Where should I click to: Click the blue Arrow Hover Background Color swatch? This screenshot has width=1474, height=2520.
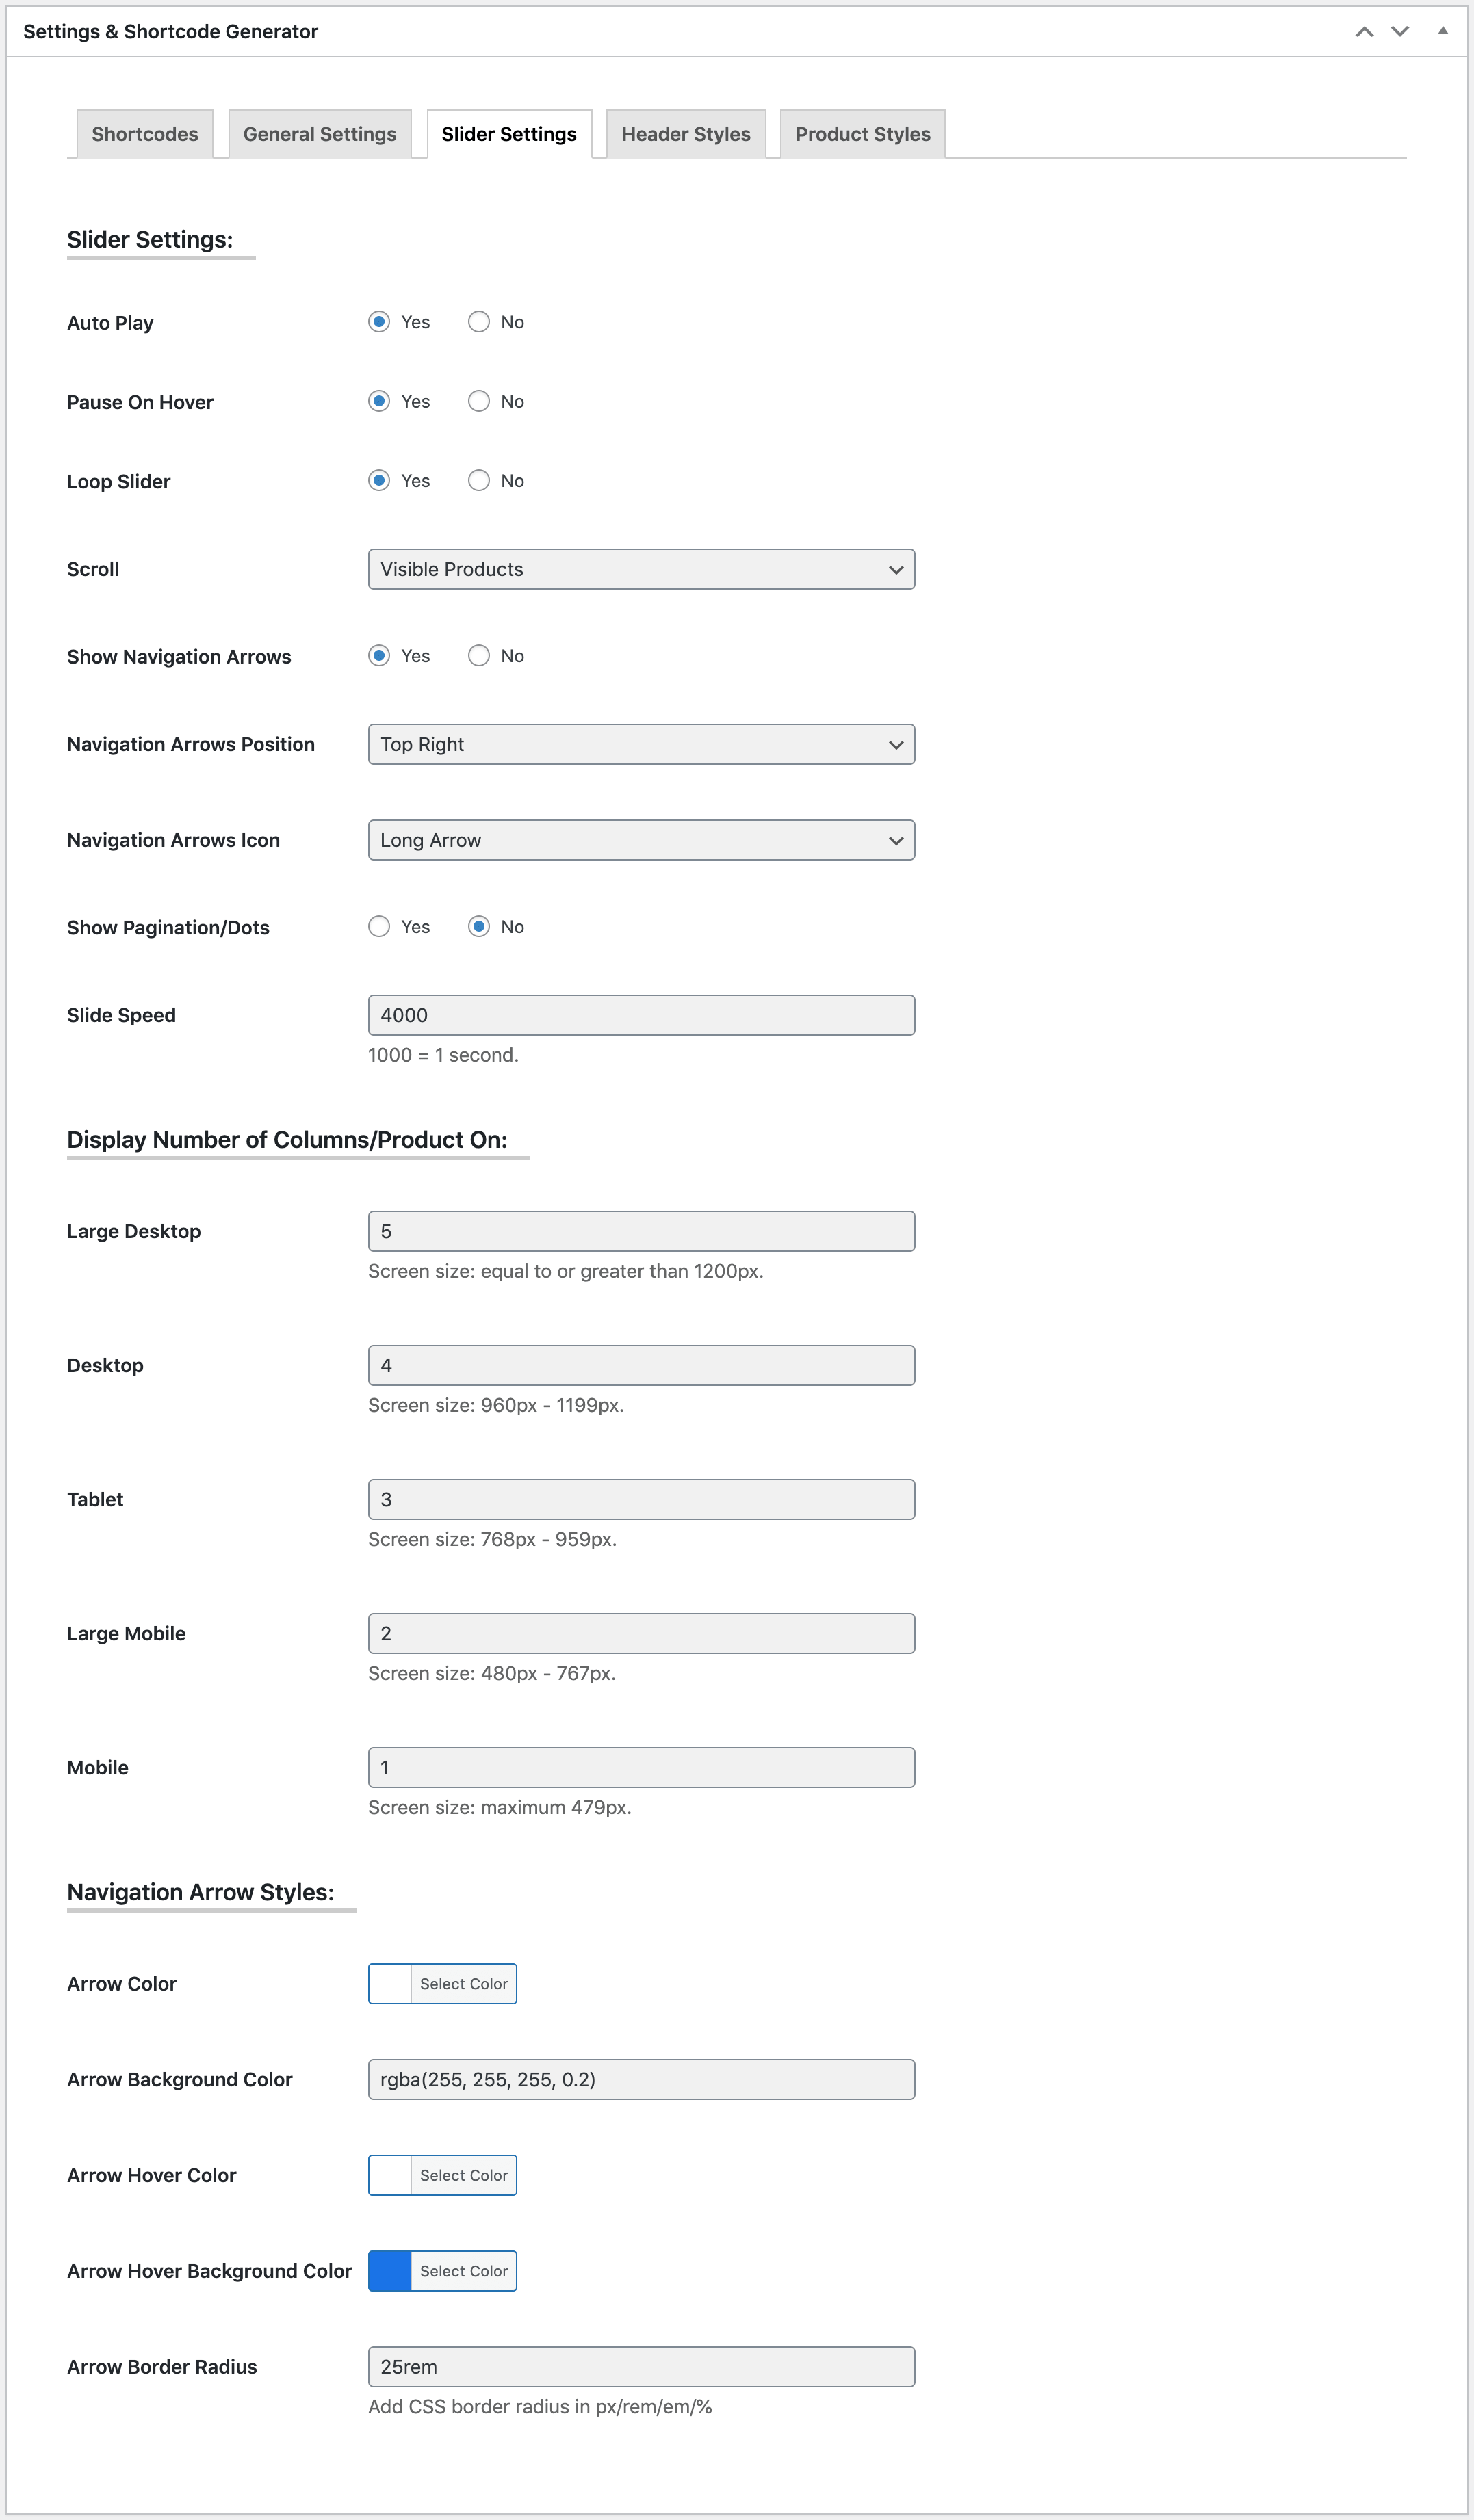[x=390, y=2271]
